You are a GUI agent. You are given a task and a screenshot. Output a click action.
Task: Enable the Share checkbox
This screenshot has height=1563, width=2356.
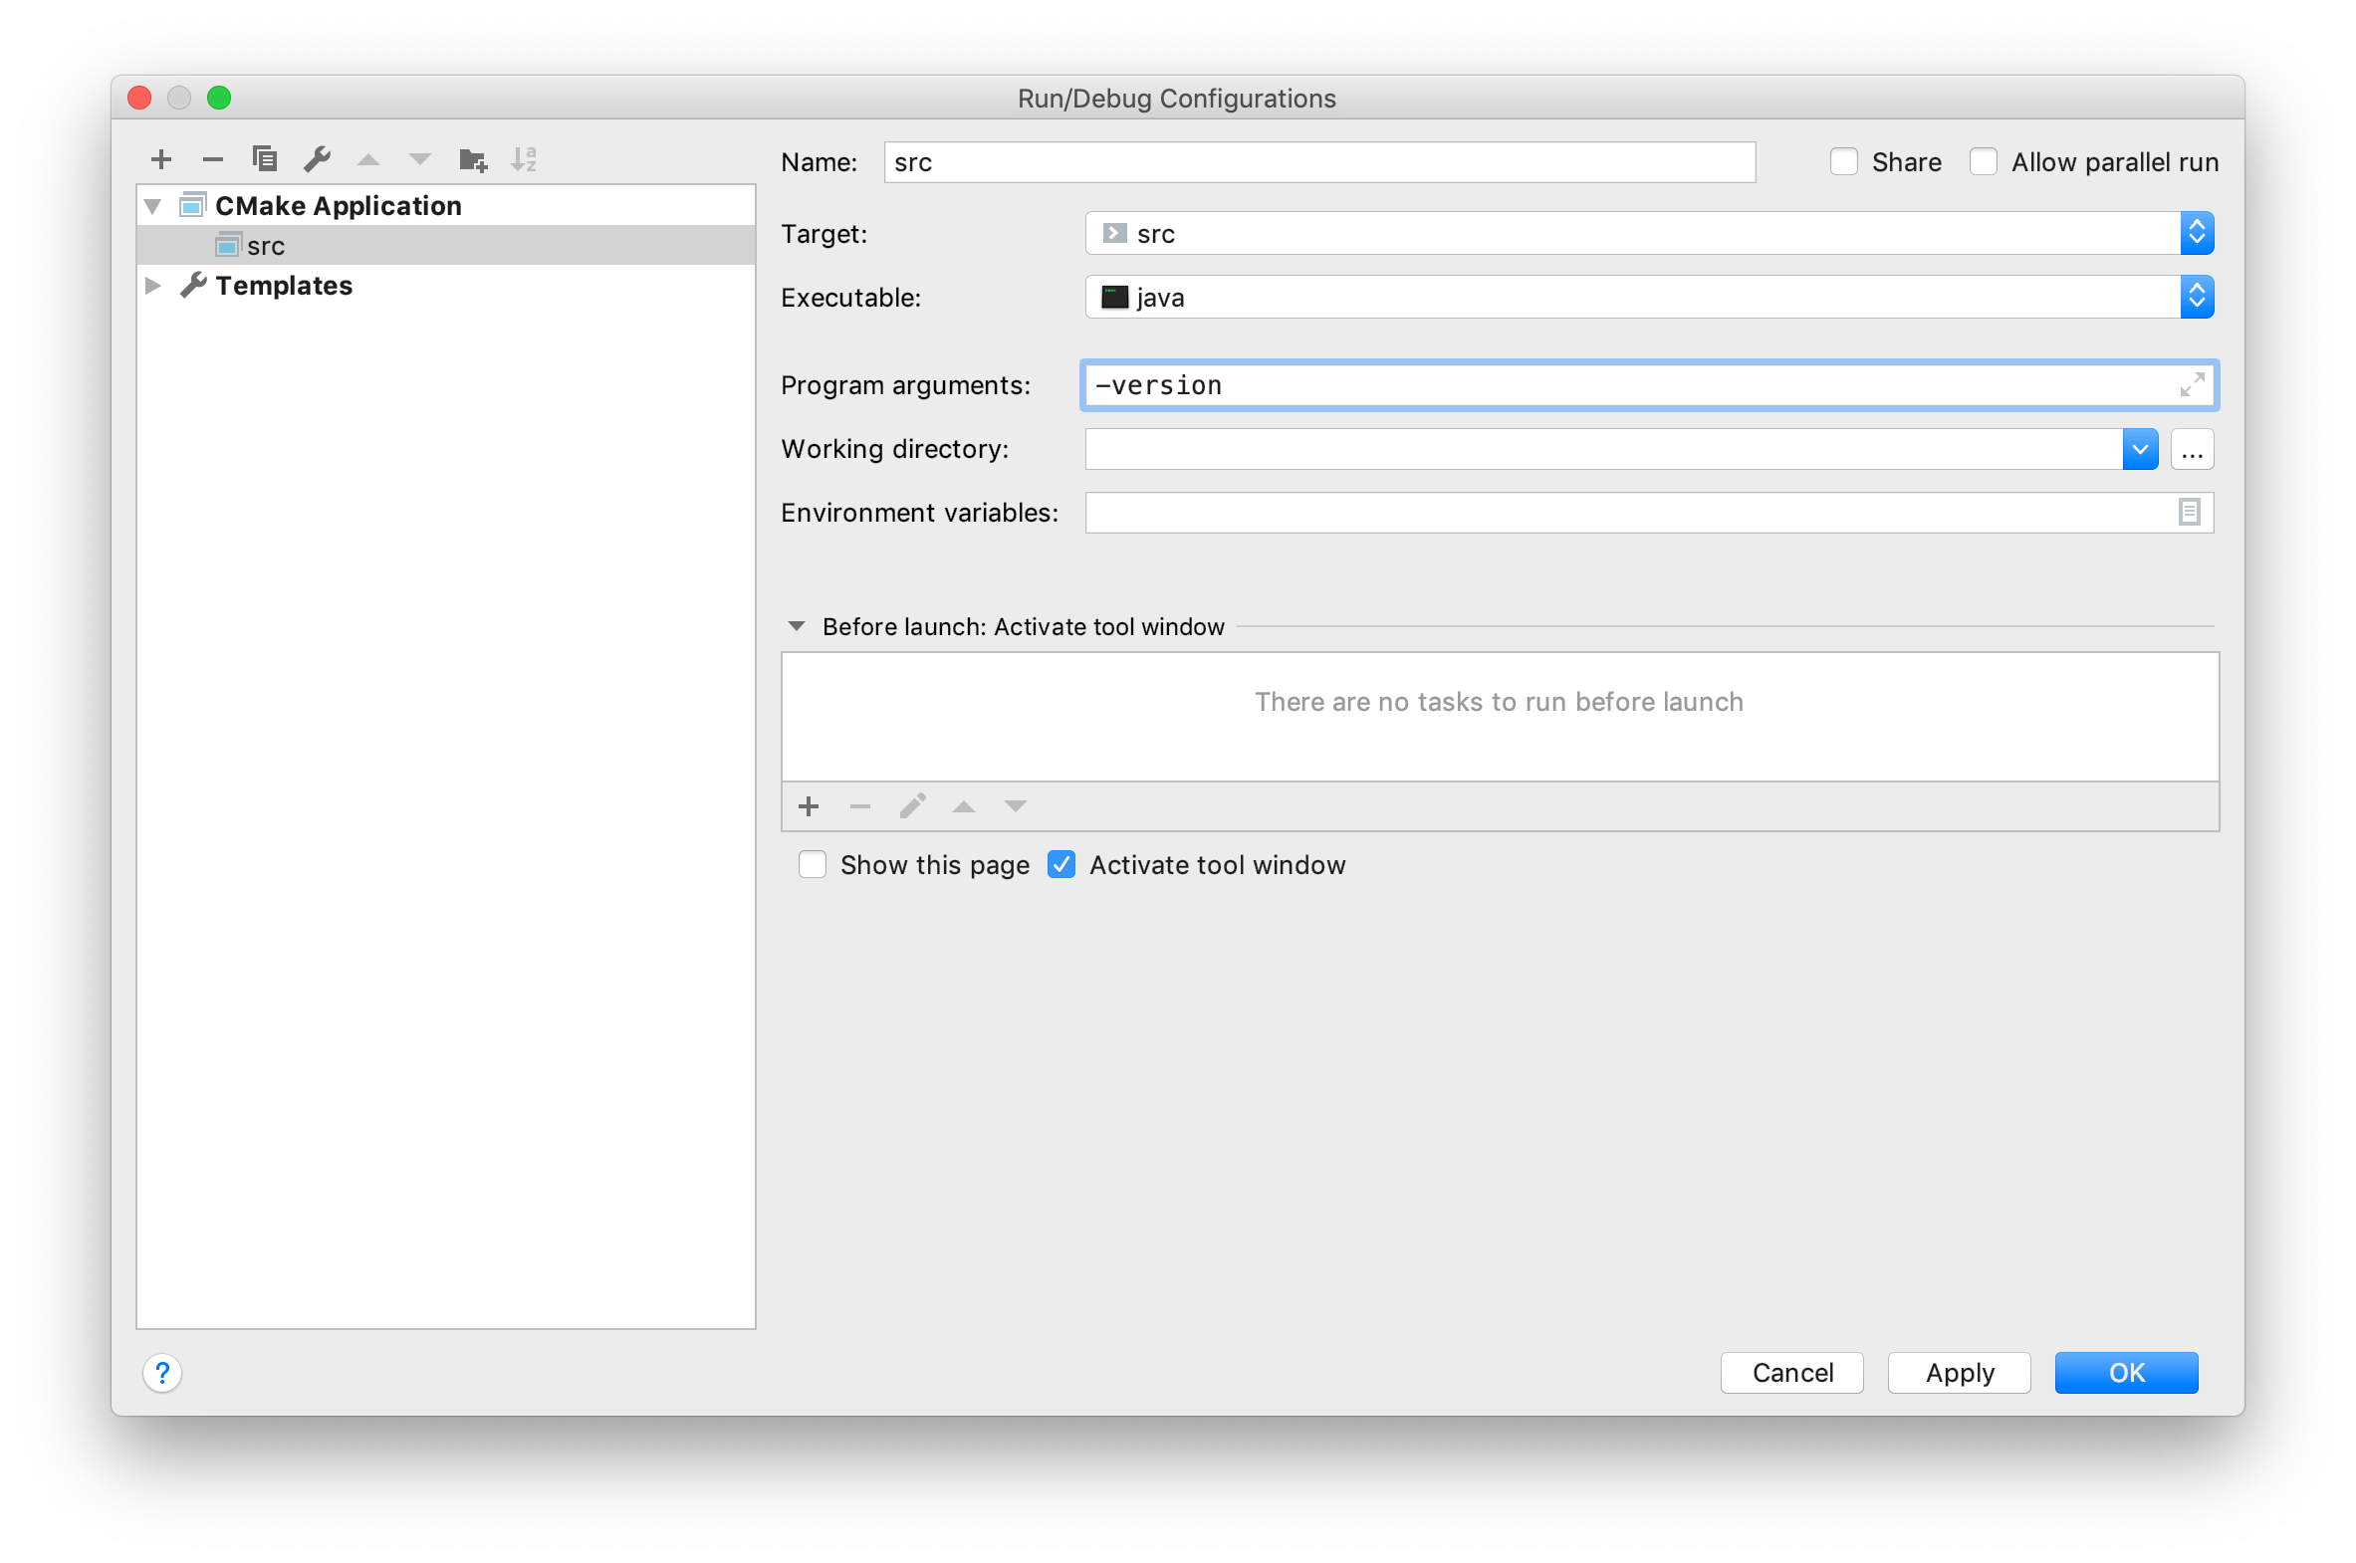1843,160
